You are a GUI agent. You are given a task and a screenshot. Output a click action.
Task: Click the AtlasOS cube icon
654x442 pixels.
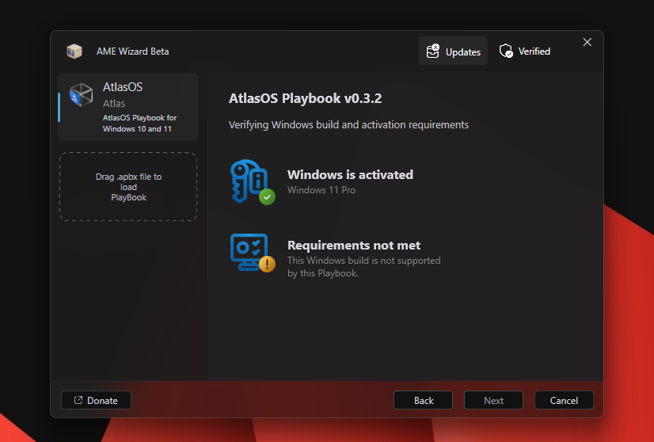[82, 94]
